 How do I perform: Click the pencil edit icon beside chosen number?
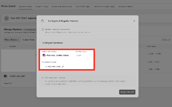pyautogui.click(x=63, y=67)
